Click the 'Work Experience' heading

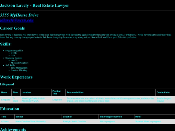point(17,77)
